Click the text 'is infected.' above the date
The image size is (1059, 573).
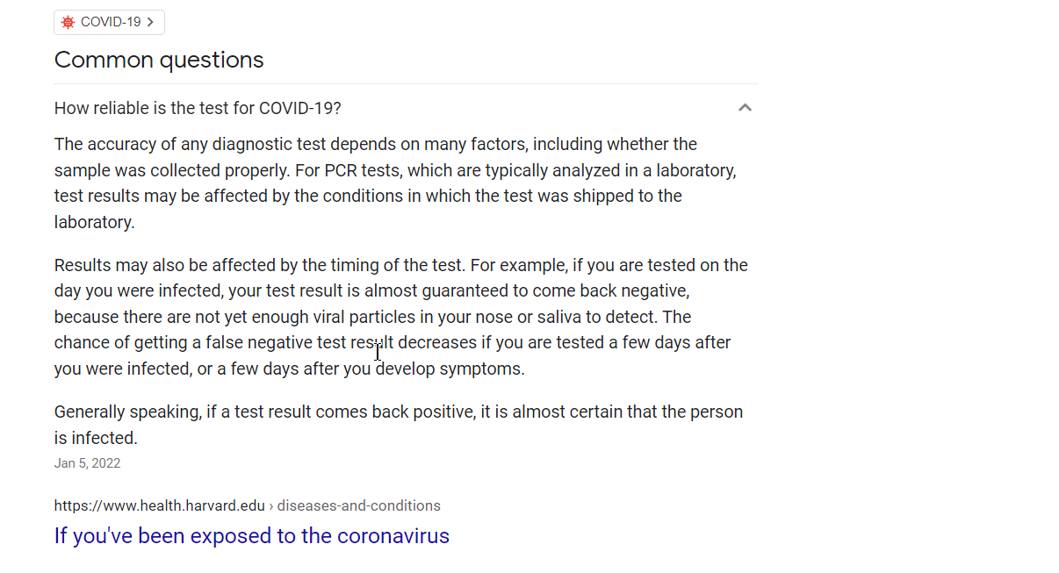(x=96, y=438)
